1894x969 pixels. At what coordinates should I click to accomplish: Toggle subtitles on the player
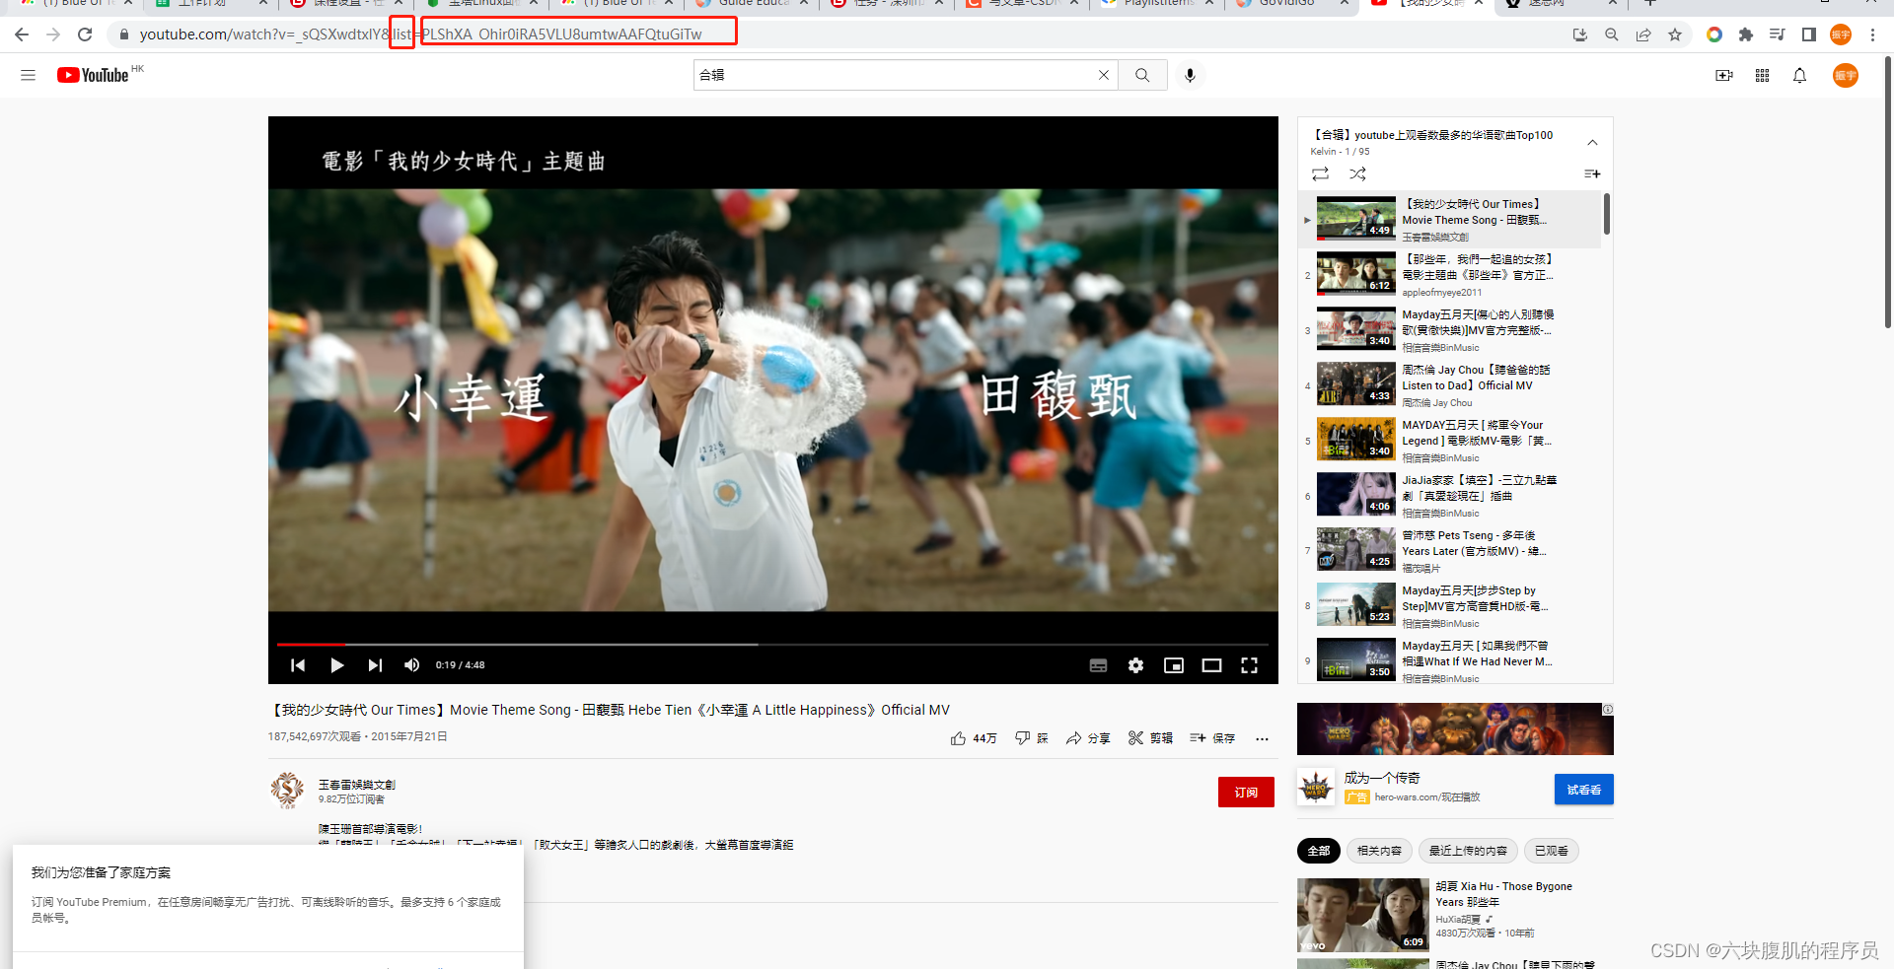click(1098, 665)
